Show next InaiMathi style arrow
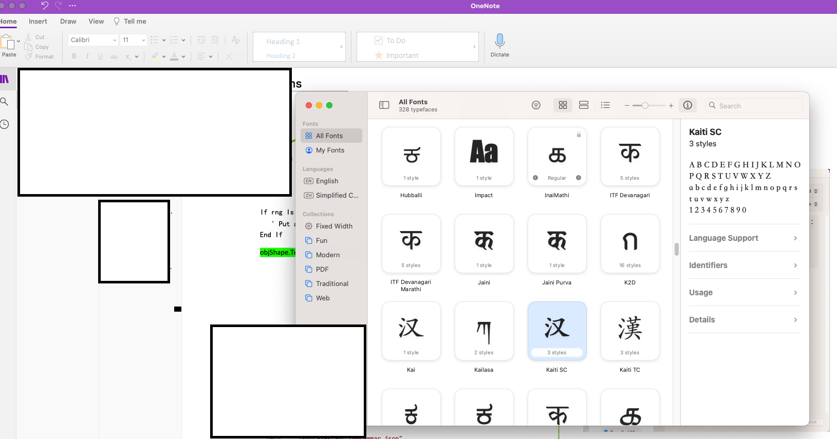This screenshot has width=837, height=439. 579,178
